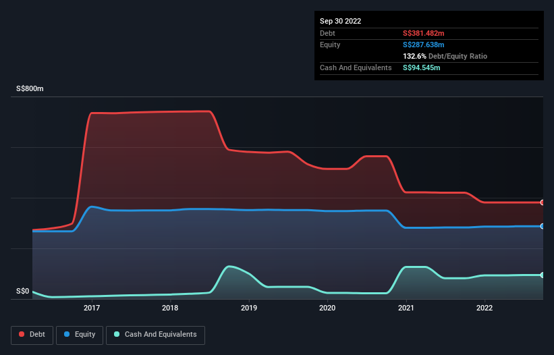This screenshot has height=355, width=554.
Task: Select the blue Equity endpoint marker
Action: (x=543, y=226)
